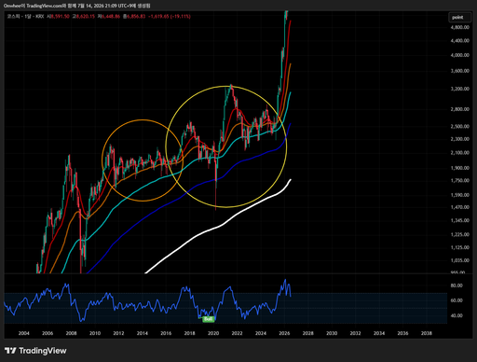The width and height of the screenshot is (477, 362).
Task: Click the year 2026 on the time axis
Action: coord(284,333)
